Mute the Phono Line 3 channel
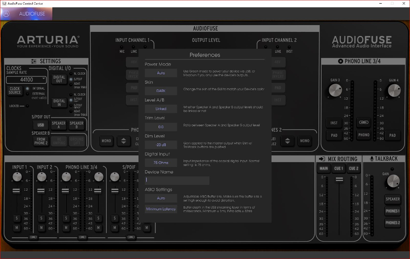 66,228
